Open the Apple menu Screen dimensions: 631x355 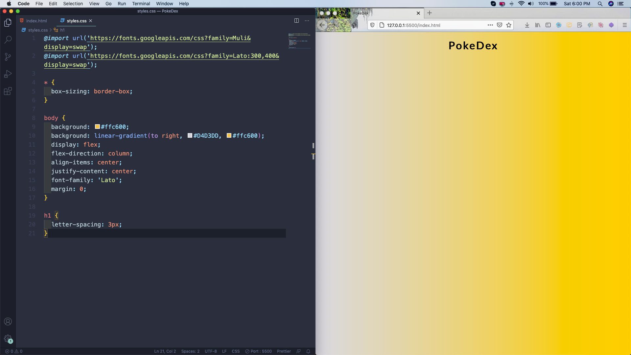[9, 4]
